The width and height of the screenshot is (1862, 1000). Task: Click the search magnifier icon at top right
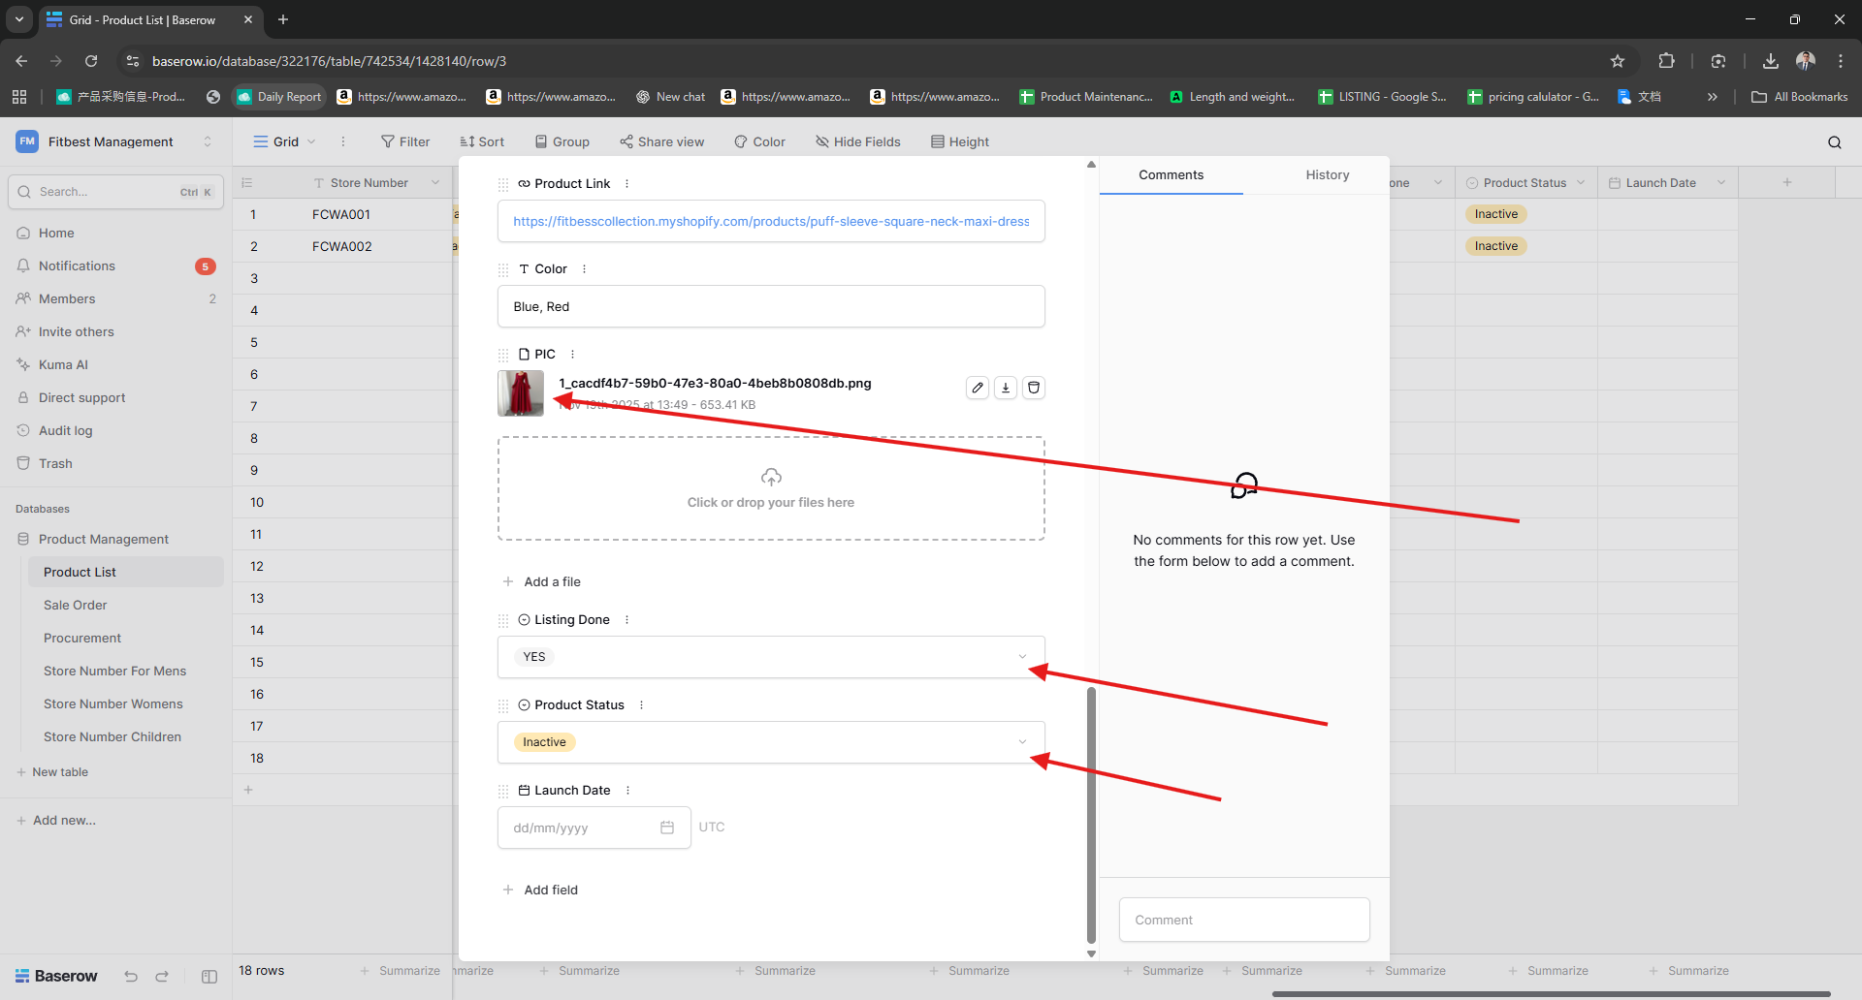[1834, 142]
